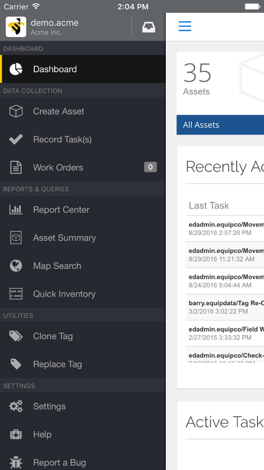Click the Replace Tag single tag icon
Viewport: 264px width, 470px height.
(16, 364)
